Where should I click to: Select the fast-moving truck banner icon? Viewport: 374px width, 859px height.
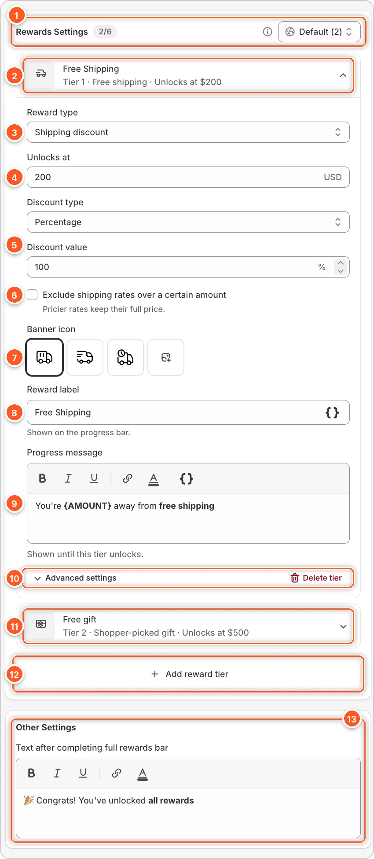tap(85, 357)
